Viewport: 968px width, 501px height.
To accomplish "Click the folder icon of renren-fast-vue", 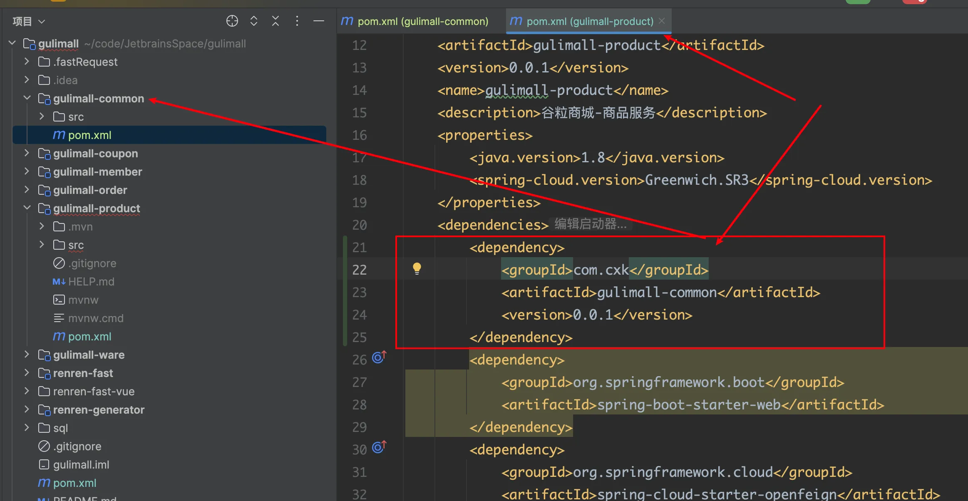I will pyautogui.click(x=44, y=391).
